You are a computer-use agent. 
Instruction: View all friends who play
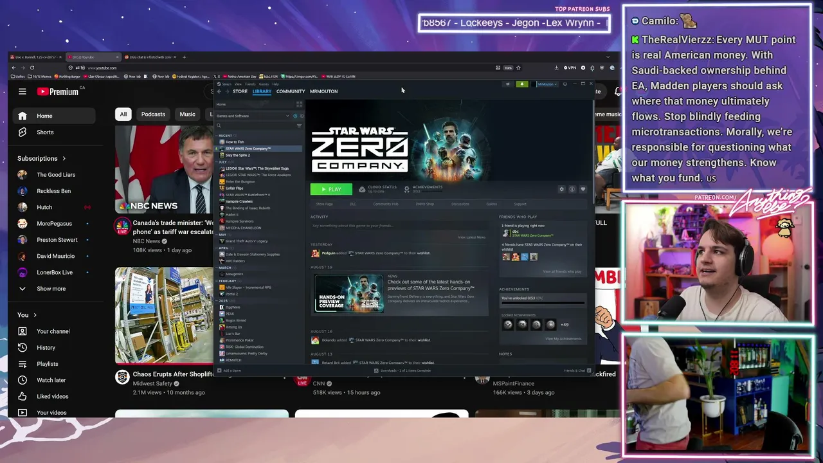562,271
